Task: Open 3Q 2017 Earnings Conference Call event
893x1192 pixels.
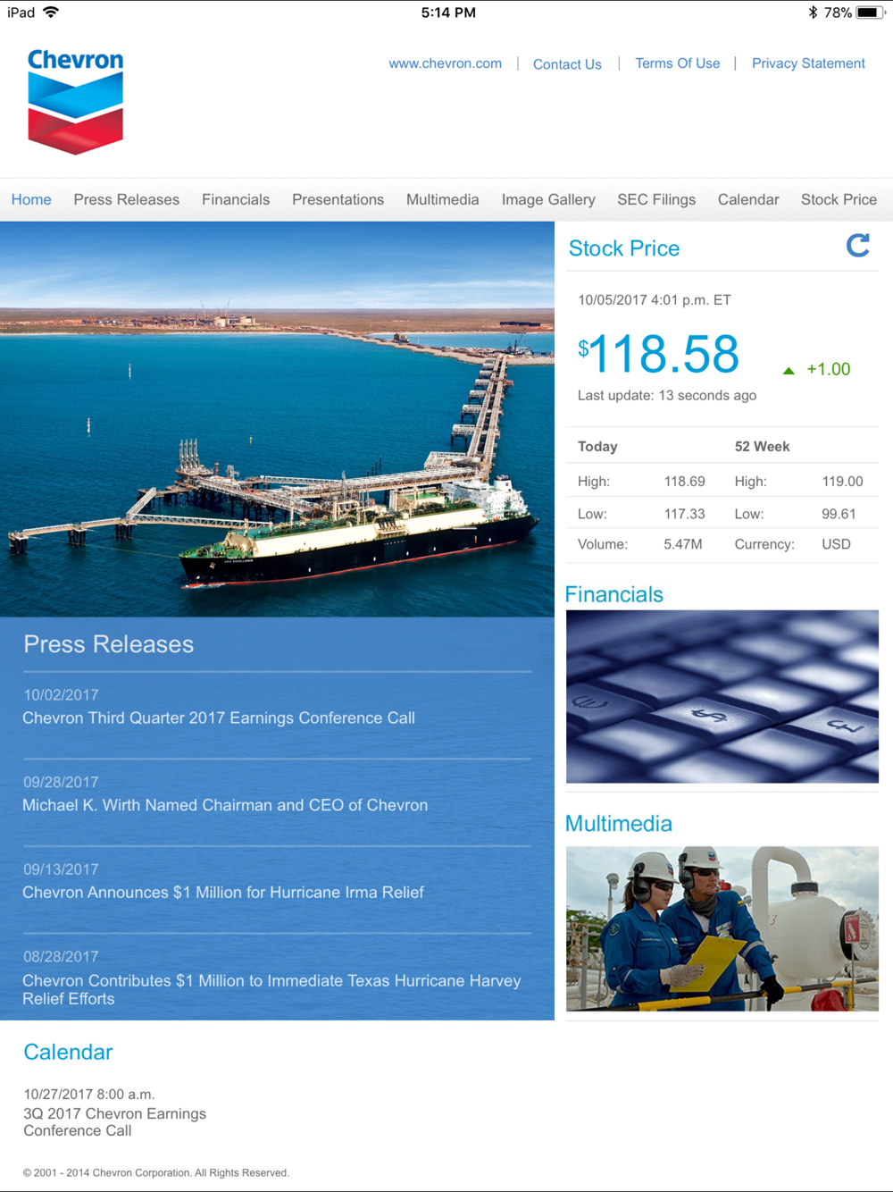Action: click(114, 1121)
